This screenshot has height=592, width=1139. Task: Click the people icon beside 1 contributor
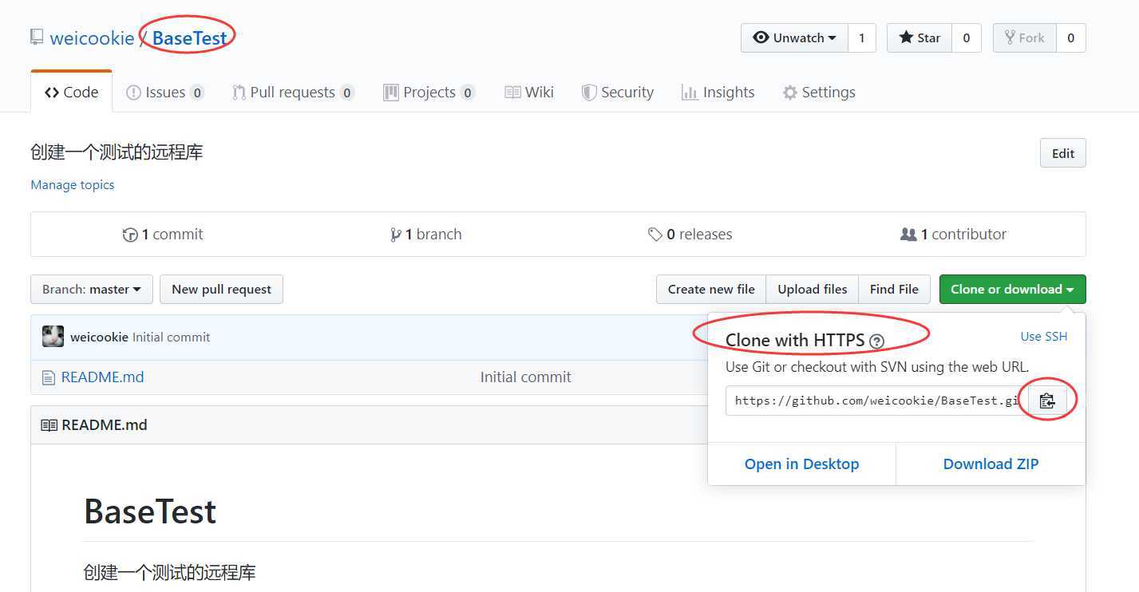[x=908, y=235]
